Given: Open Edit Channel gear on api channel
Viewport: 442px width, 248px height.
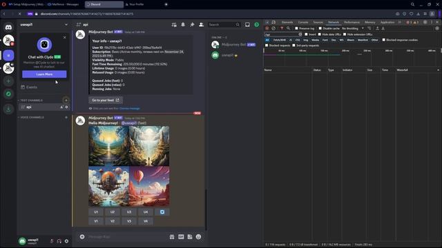Looking at the screenshot, I should click(x=66, y=107).
